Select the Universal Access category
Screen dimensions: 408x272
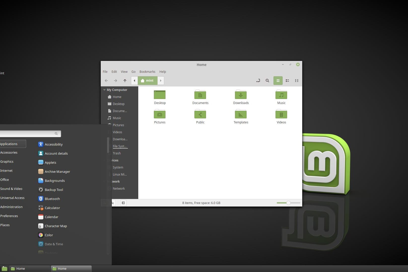coord(12,198)
